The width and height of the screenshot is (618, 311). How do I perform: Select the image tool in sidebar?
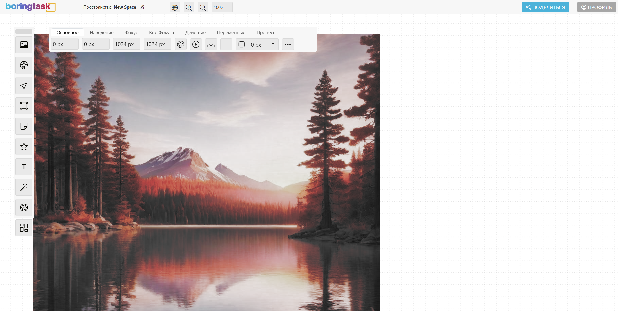tap(24, 45)
